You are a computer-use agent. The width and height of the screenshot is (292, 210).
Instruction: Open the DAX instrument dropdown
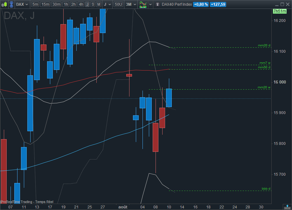[x=22, y=4]
